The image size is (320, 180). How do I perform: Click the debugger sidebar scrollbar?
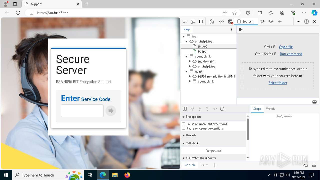[248, 129]
